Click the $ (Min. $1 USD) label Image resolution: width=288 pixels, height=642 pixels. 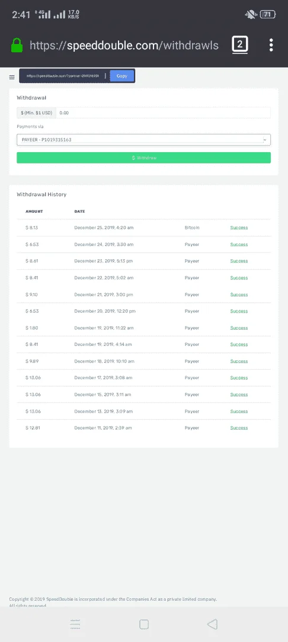(x=36, y=112)
